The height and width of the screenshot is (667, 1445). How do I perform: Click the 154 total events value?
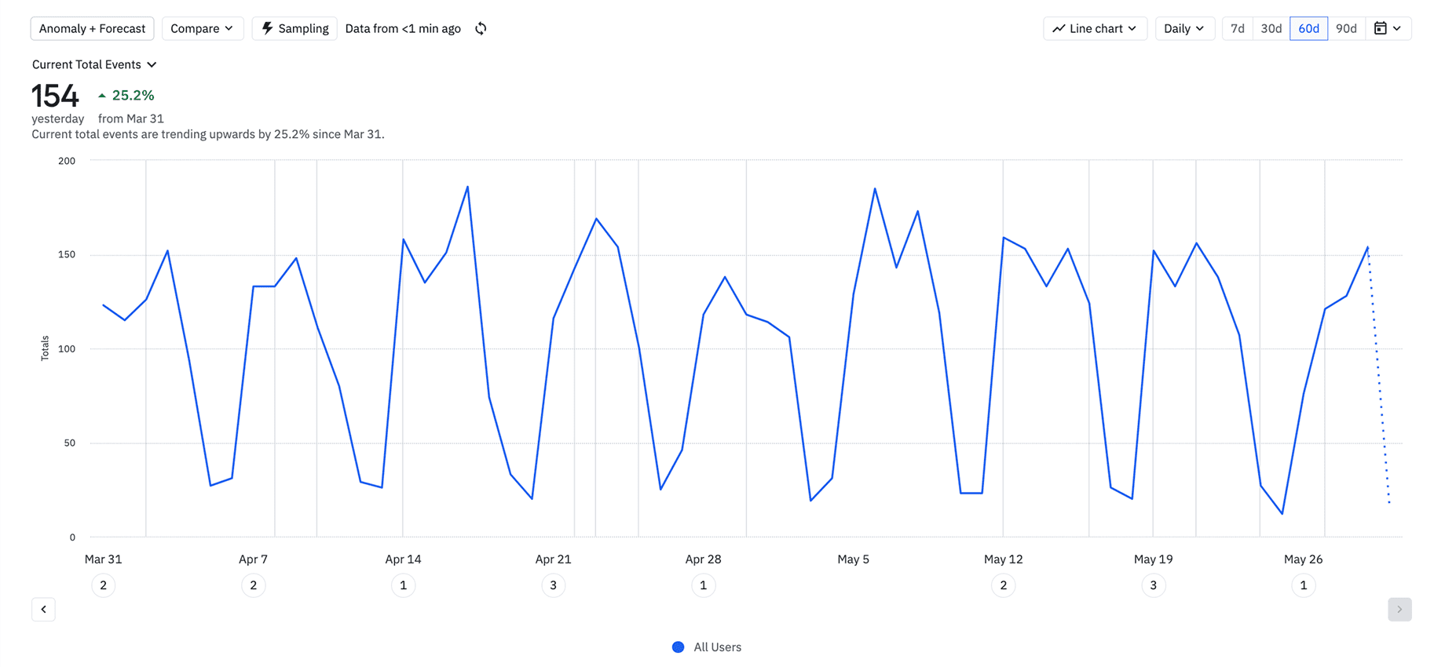click(x=55, y=96)
